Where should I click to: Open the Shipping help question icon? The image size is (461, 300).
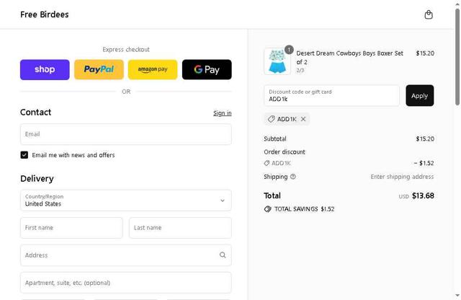coord(293,177)
